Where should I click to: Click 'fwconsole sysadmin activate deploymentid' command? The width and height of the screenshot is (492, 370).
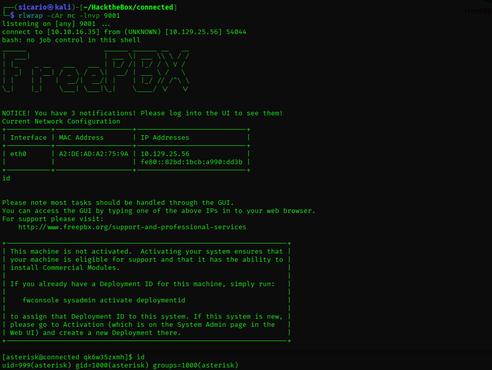(x=104, y=300)
